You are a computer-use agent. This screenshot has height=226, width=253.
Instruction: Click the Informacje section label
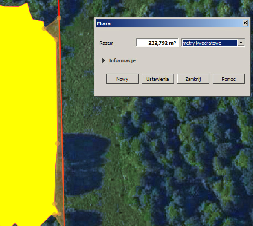click(122, 60)
